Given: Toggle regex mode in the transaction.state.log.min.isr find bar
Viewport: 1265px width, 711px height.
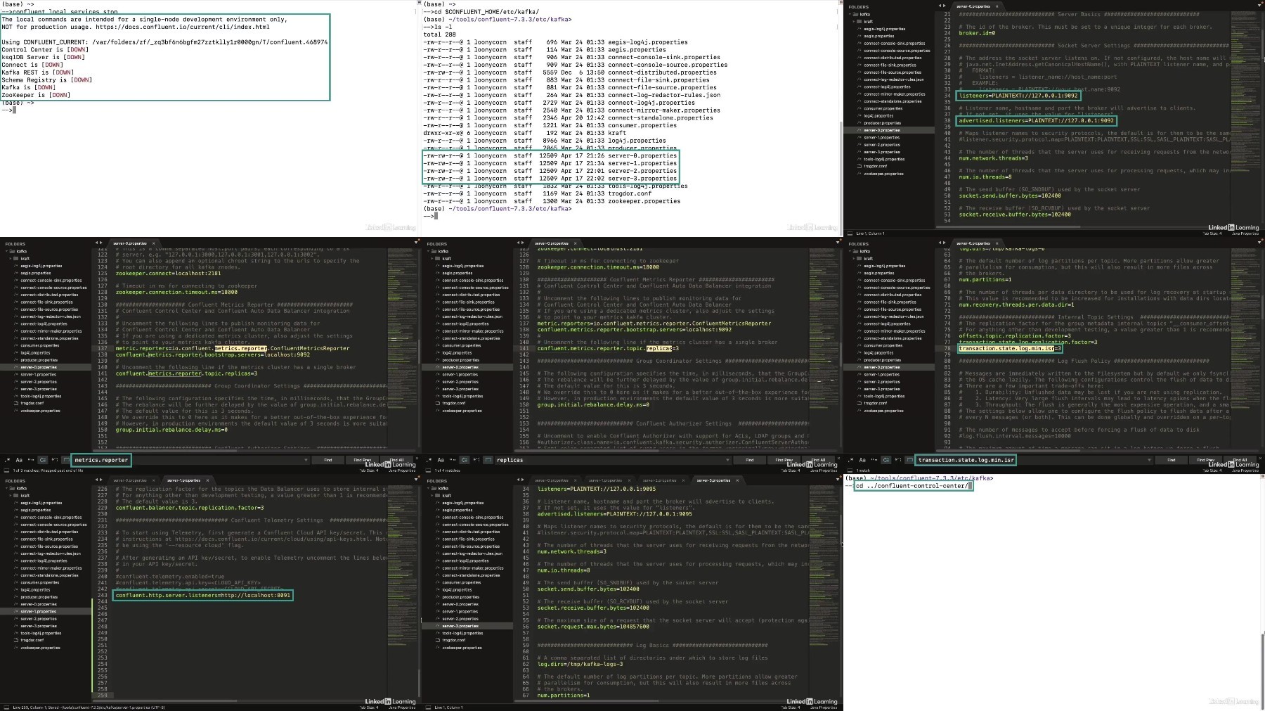Looking at the screenshot, I should [x=850, y=460].
